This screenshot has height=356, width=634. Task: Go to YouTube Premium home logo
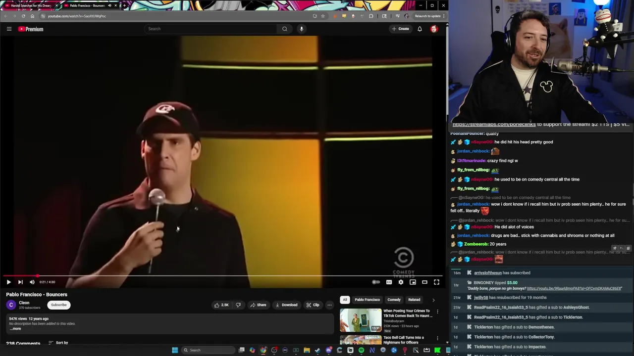point(31,29)
